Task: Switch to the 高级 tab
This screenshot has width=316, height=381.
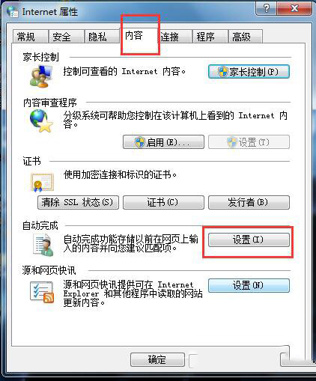Action: [x=245, y=37]
